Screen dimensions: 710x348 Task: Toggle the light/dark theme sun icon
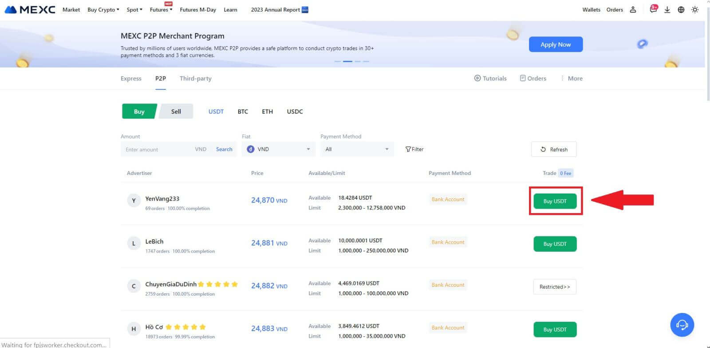tap(695, 10)
